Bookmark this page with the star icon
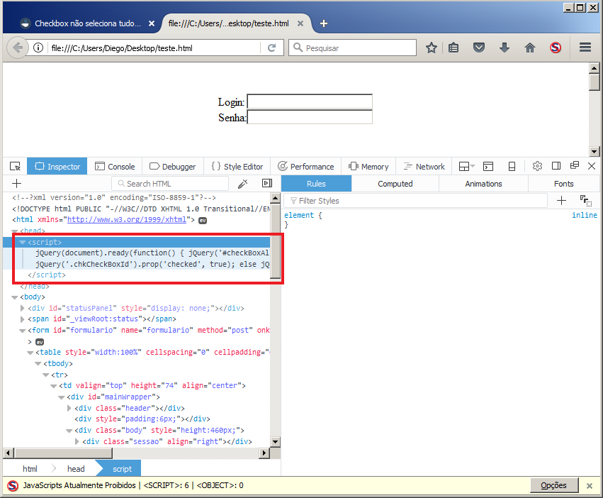 pos(431,48)
